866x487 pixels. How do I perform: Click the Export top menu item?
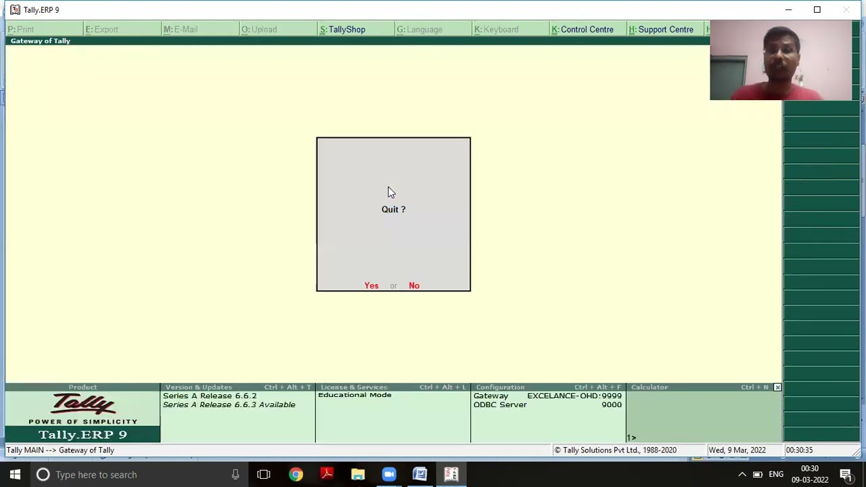(x=102, y=29)
